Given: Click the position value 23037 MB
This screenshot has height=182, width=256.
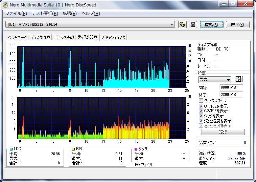Looking at the screenshot, I should click(x=237, y=158).
